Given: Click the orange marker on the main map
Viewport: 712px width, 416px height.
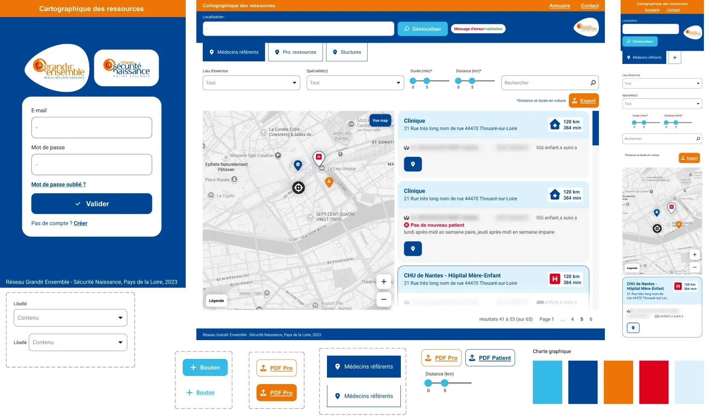Looking at the screenshot, I should [329, 182].
